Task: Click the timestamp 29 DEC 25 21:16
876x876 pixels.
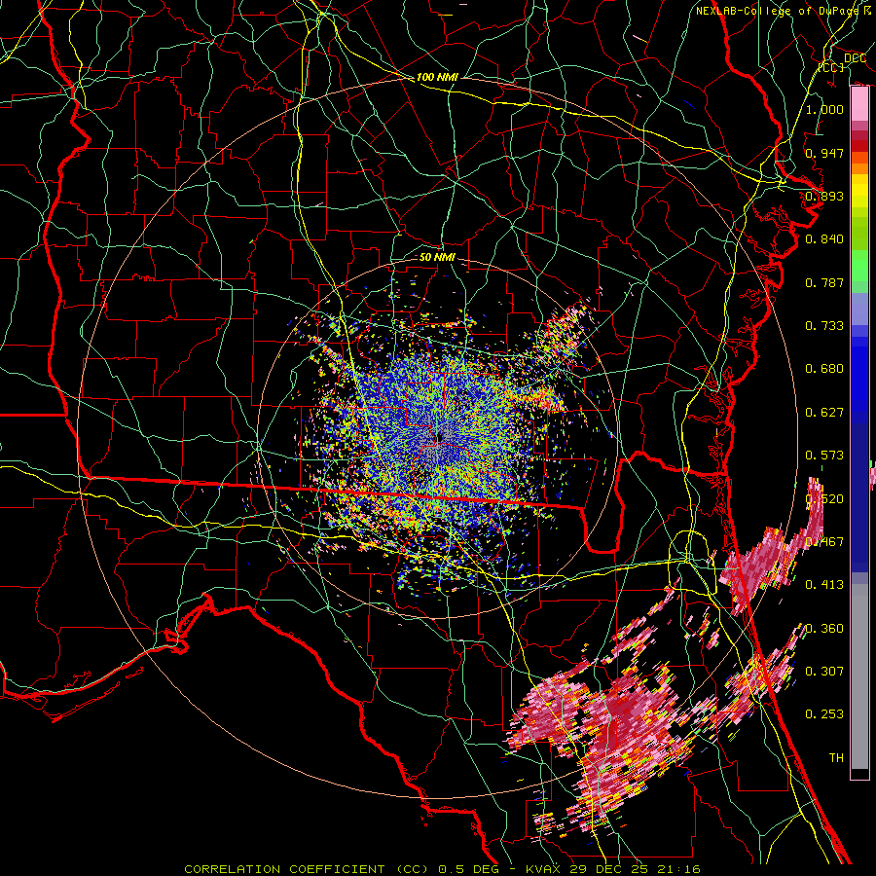Action: point(636,869)
